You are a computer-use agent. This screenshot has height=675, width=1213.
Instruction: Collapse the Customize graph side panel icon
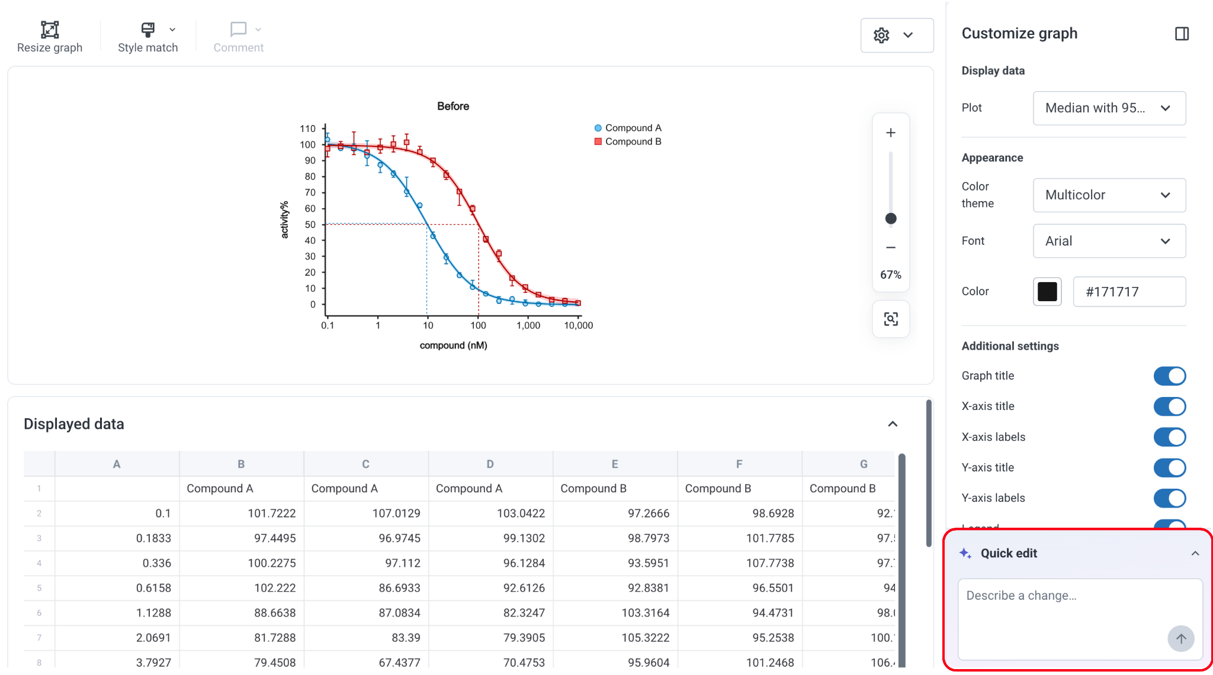click(x=1182, y=34)
